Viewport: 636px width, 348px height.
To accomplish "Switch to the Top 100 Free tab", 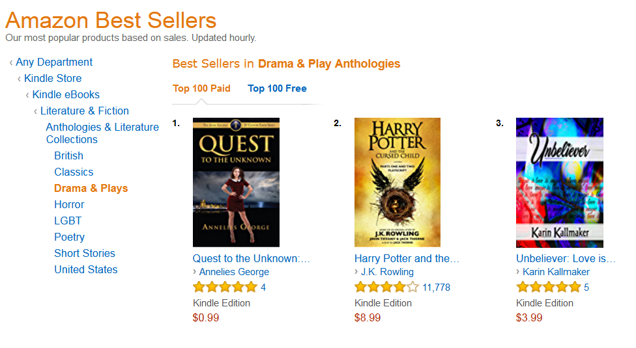I will 277,88.
